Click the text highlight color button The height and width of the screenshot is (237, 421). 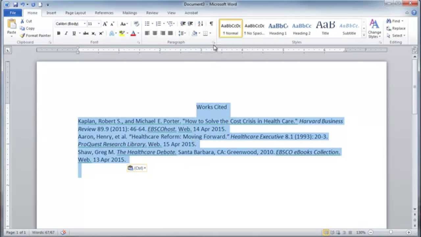[x=122, y=33]
